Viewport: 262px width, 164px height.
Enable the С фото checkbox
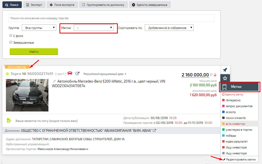(11, 35)
